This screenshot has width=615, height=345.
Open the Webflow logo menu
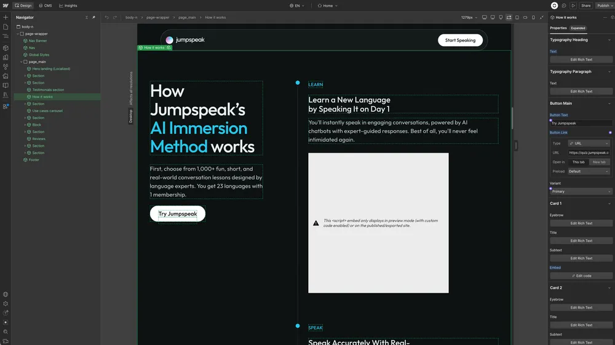(x=6, y=6)
